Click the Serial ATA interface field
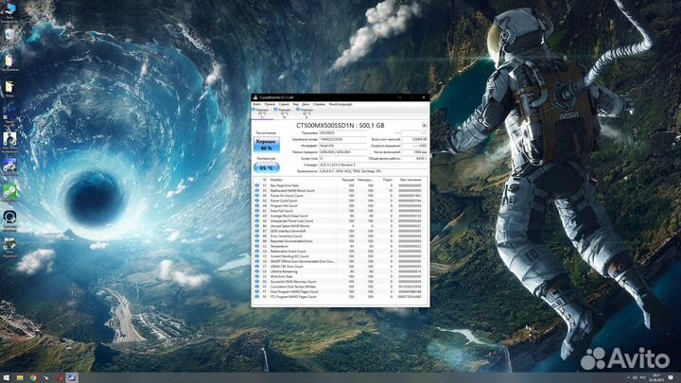681x383 pixels. pyautogui.click(x=342, y=146)
